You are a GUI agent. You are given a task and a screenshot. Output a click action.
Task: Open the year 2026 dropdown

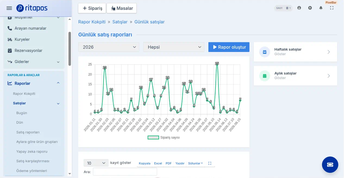[x=109, y=47]
